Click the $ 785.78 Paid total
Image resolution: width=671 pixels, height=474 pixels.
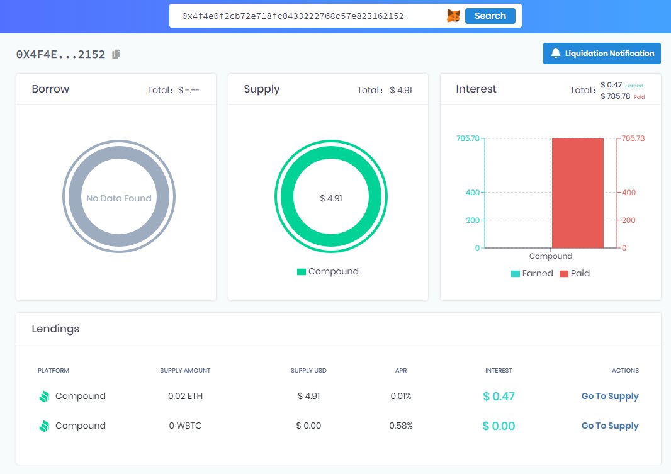tap(616, 96)
